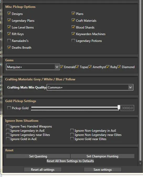
Task: Enable Ramaladni's pickup checkbox
Action: (9, 41)
